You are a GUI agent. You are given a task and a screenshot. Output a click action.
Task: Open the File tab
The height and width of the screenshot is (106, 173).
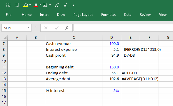tap(9, 15)
